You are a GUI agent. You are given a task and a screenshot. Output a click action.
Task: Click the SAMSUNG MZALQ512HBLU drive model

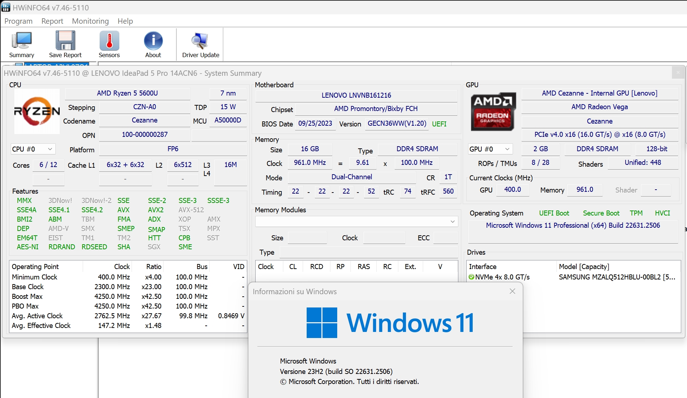coord(617,277)
